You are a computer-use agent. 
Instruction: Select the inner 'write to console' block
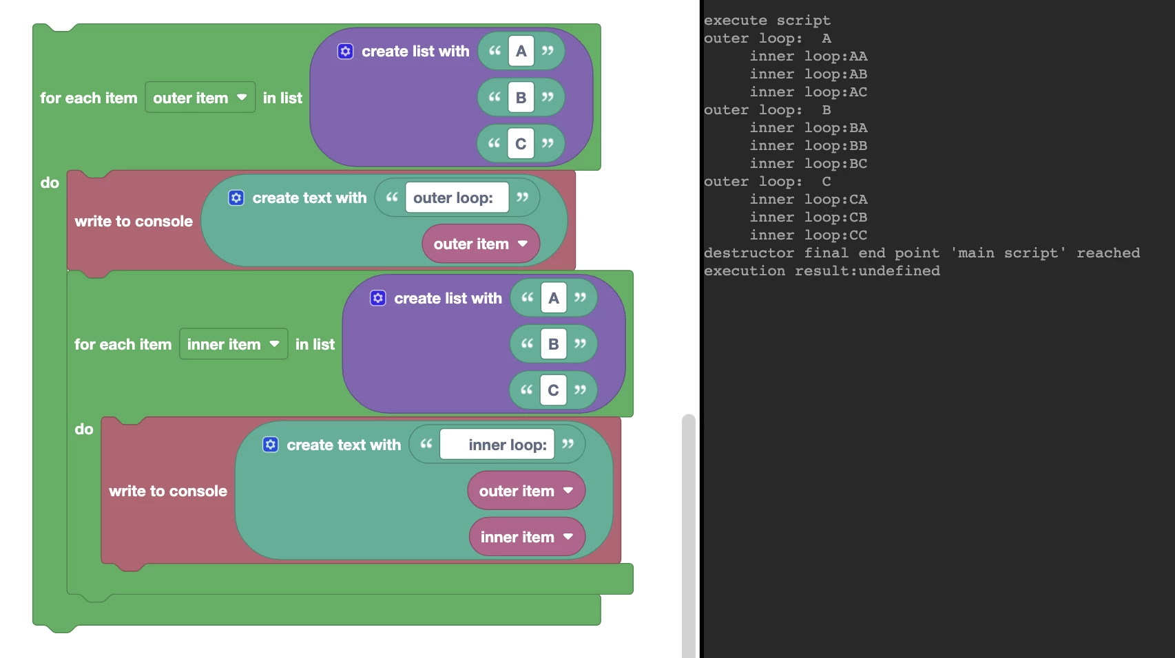pos(168,491)
